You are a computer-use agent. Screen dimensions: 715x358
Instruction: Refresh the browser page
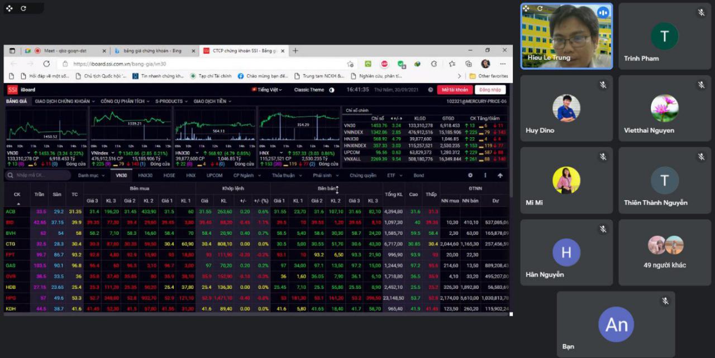46,64
